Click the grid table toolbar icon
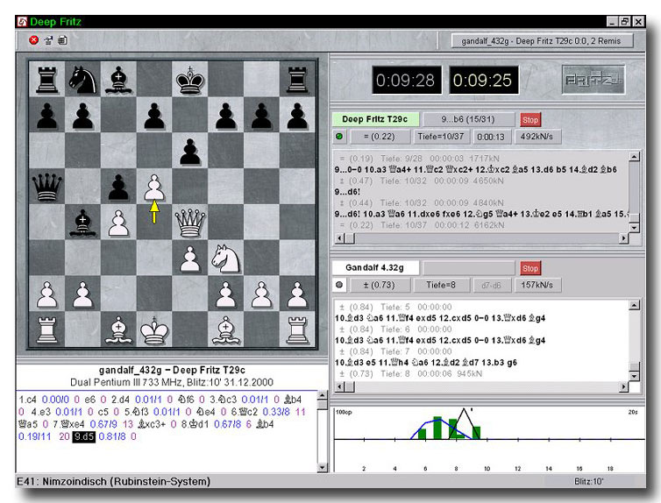Viewport: 661px width, 503px height. [63, 40]
